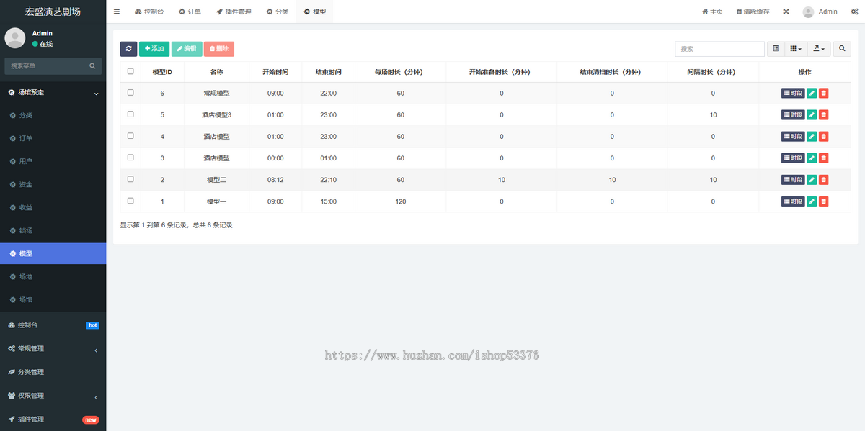This screenshot has height=431, width=865.
Task: Open 时段 for model ID 1
Action: tap(793, 201)
